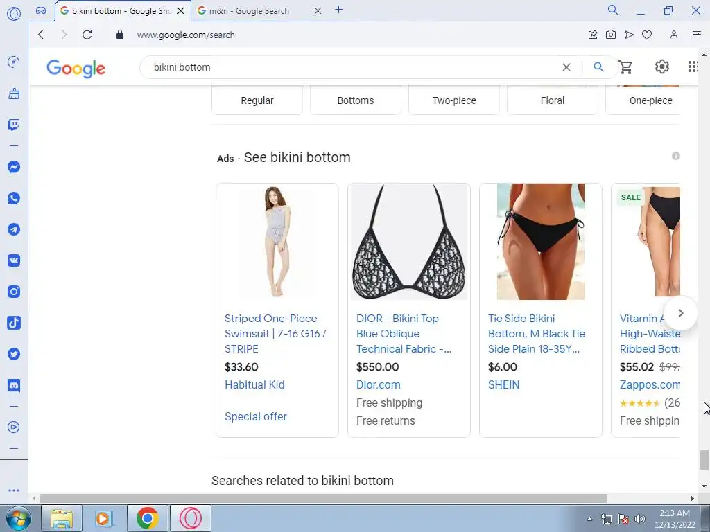Go back to previous page
Image resolution: width=710 pixels, height=532 pixels.
click(41, 35)
